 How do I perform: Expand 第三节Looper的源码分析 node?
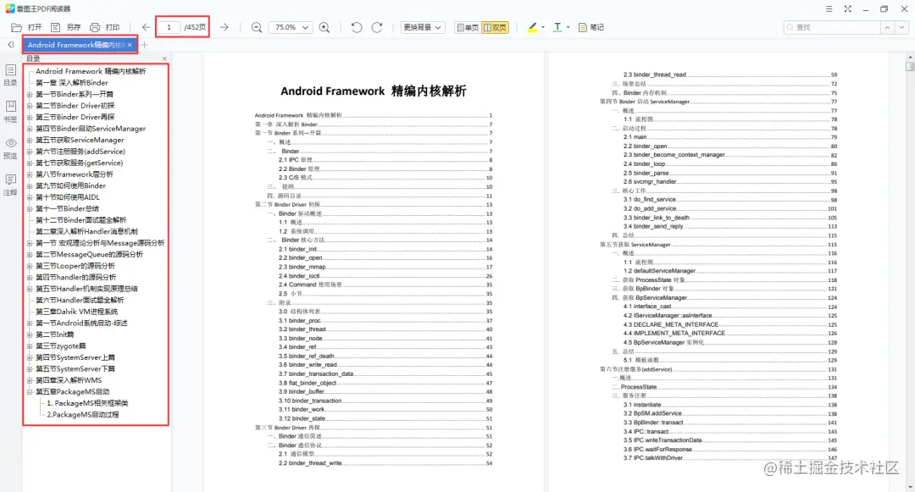point(29,266)
